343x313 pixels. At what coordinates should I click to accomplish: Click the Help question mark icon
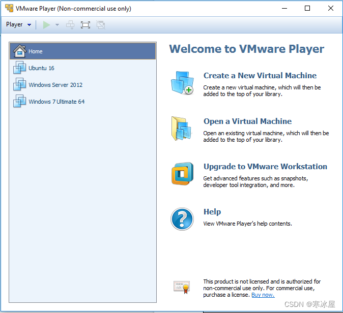182,219
